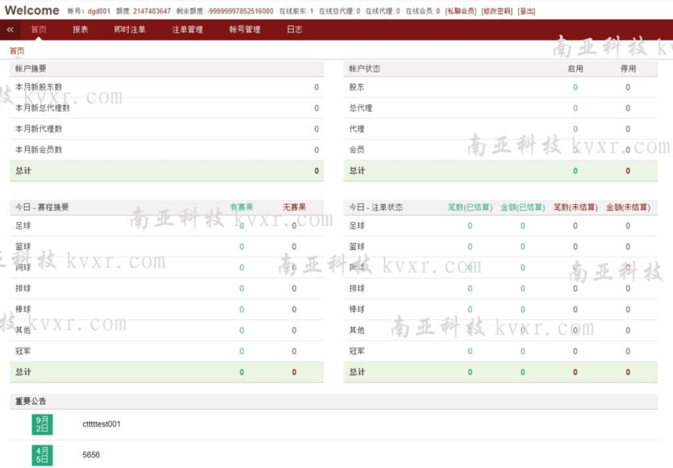Click the 笔数(已结算) column header
Viewport: 673px width, 468px height.
coord(470,208)
